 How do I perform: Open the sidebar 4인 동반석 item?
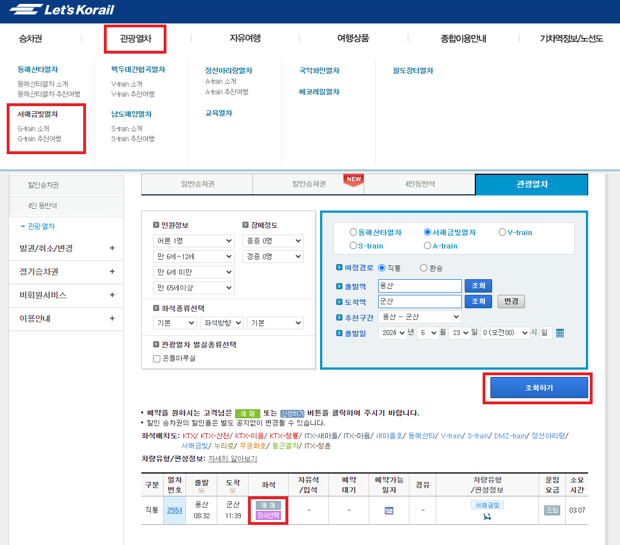coord(42,206)
